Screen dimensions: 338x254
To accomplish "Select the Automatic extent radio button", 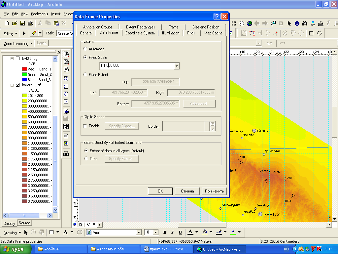I will (x=85, y=49).
